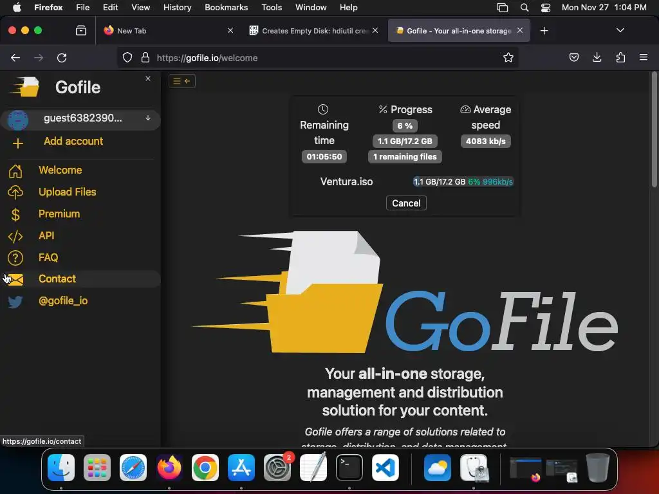Expand the list all tabs chevron
Viewport: 659px width, 494px height.
point(620,30)
